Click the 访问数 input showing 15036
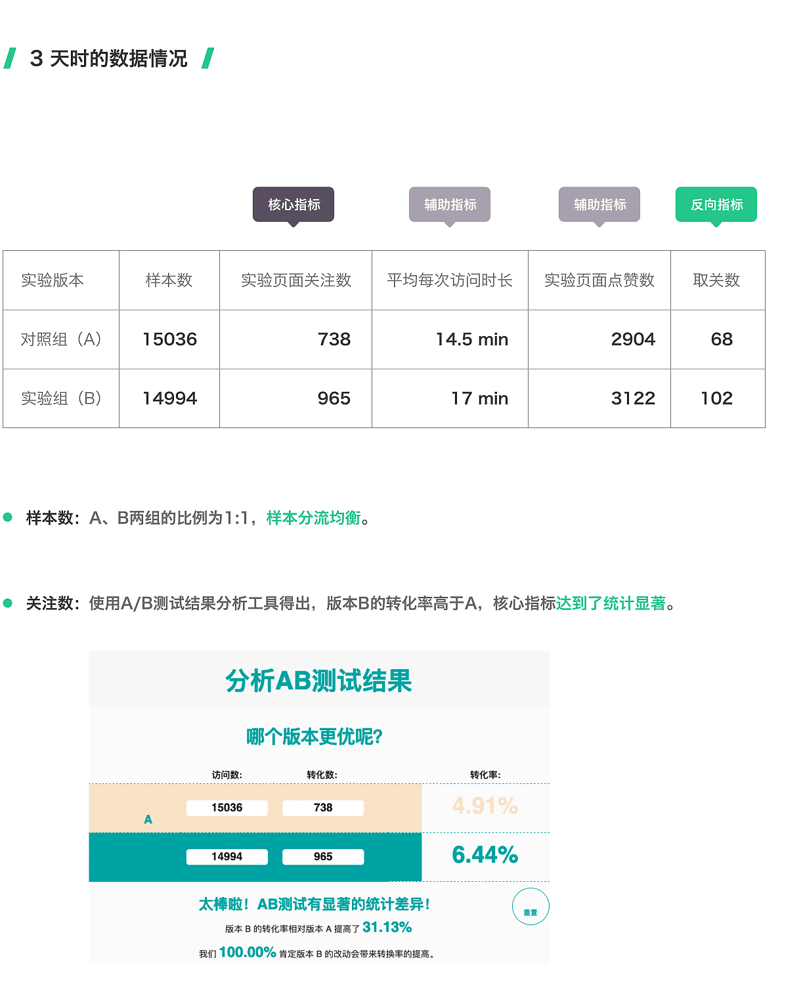The image size is (803, 1002). coord(228,808)
